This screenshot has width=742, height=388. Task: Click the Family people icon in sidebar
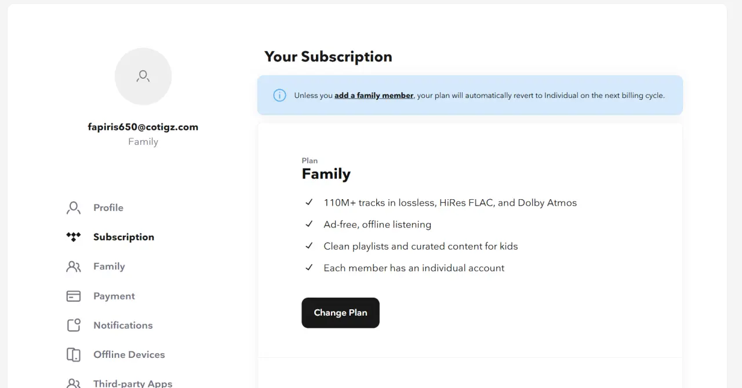[x=74, y=266]
